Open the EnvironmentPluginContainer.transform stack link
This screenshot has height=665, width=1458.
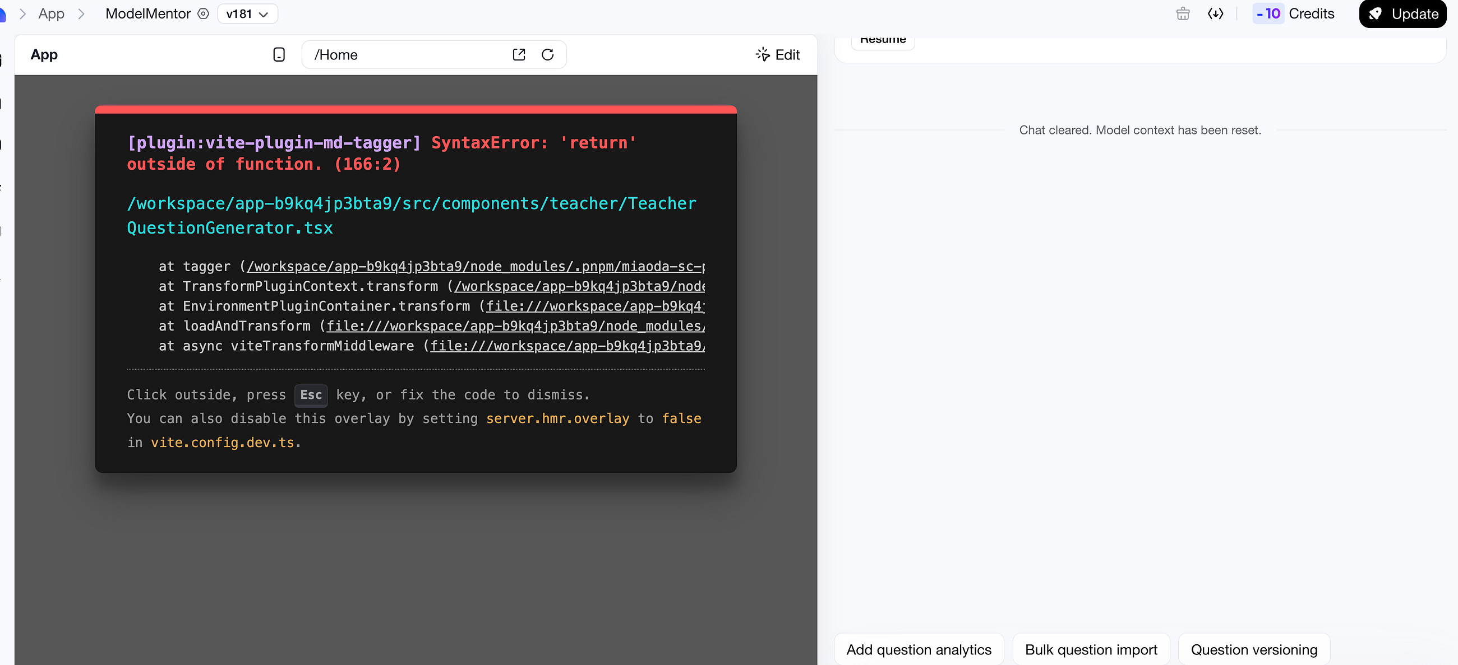coord(596,306)
